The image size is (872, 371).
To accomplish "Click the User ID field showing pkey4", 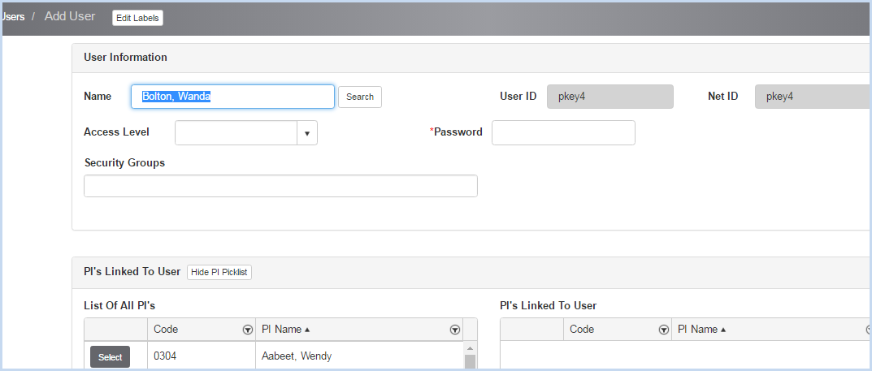I will tap(610, 97).
